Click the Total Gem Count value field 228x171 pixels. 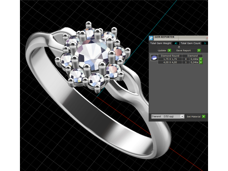click(x=205, y=43)
